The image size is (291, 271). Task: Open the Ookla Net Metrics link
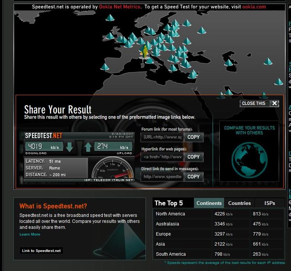click(119, 7)
